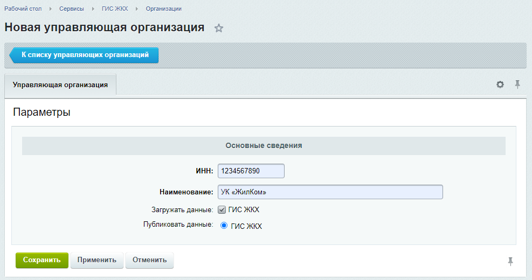
Task: Click pin icon right of the Отменить button row
Action: [x=510, y=261]
